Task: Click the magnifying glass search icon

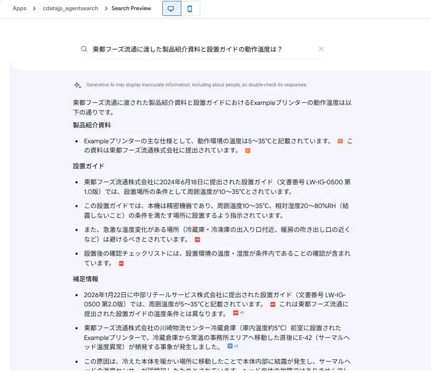Action: 84,49
